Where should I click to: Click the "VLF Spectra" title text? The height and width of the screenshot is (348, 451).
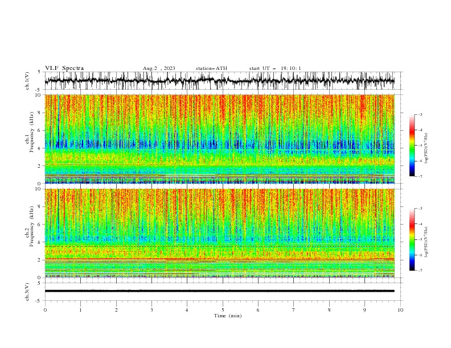[64, 68]
